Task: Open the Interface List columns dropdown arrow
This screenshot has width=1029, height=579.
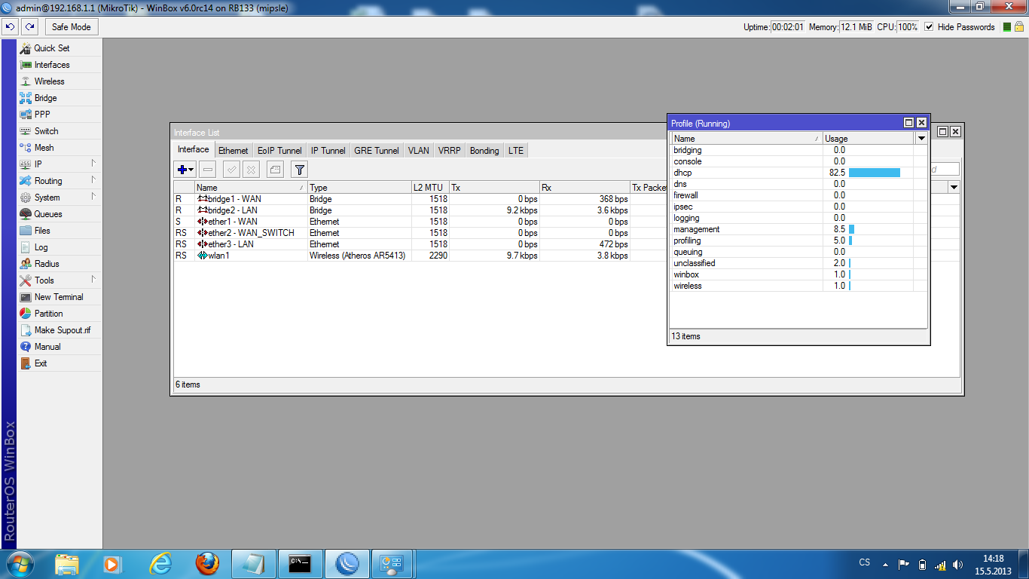Action: coord(954,187)
